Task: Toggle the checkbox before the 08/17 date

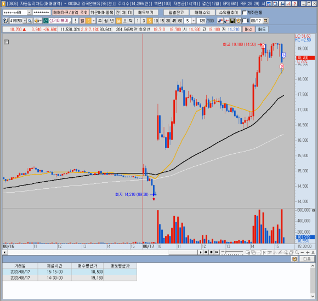Action: [245, 21]
